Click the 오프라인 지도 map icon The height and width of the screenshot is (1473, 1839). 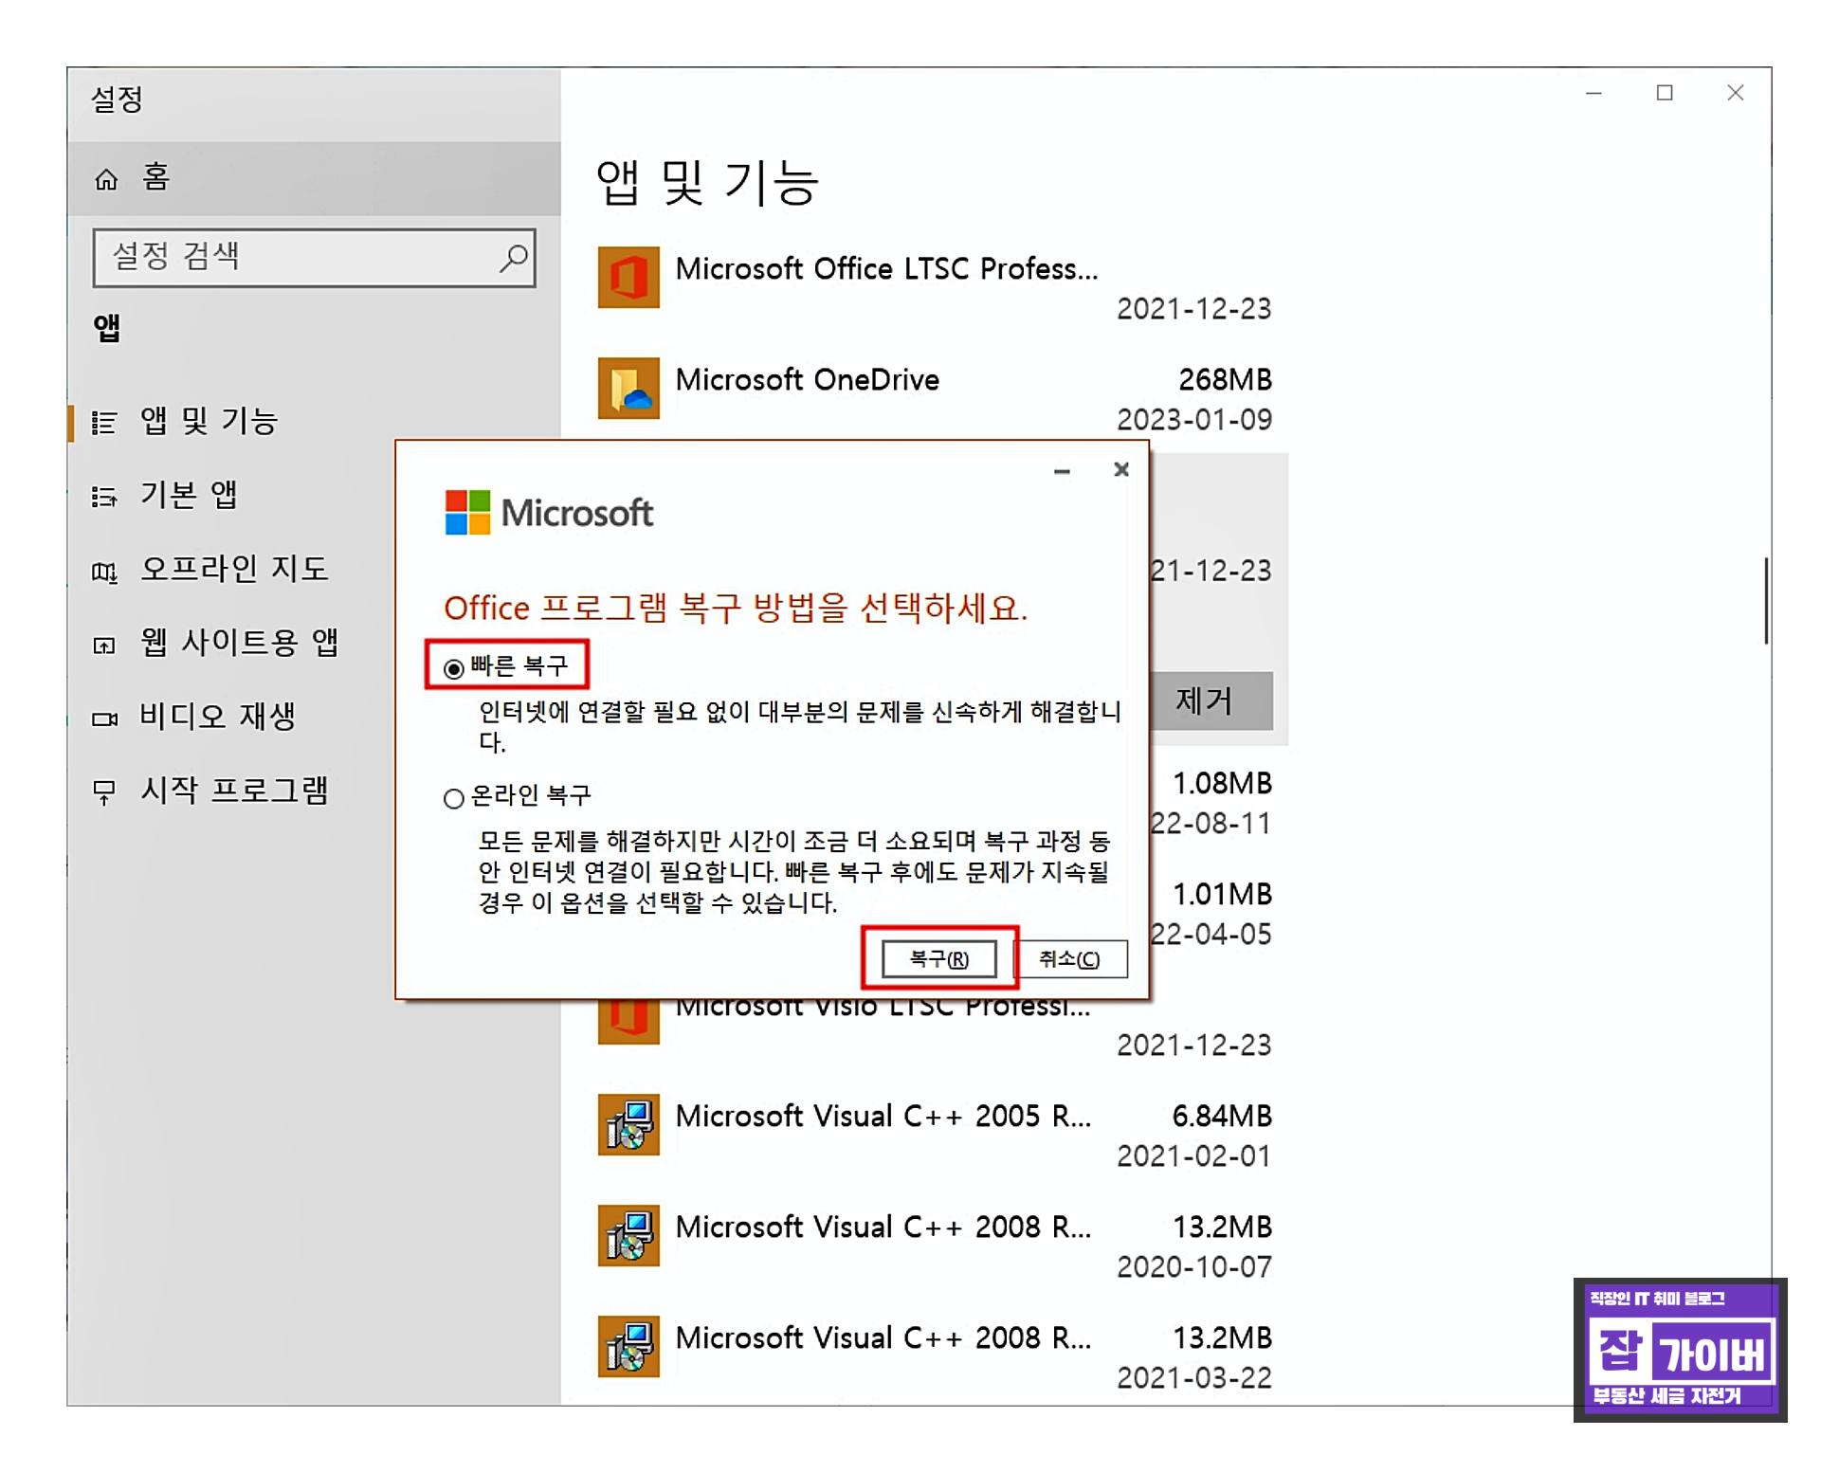(x=104, y=572)
